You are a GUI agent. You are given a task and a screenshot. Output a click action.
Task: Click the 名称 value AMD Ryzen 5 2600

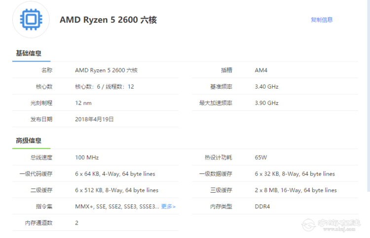pyautogui.click(x=106, y=70)
